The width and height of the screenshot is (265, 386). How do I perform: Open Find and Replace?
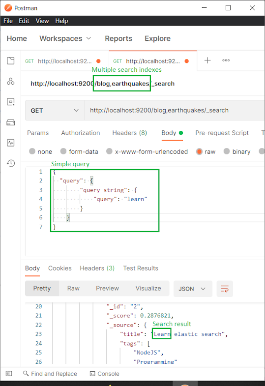tap(50, 373)
